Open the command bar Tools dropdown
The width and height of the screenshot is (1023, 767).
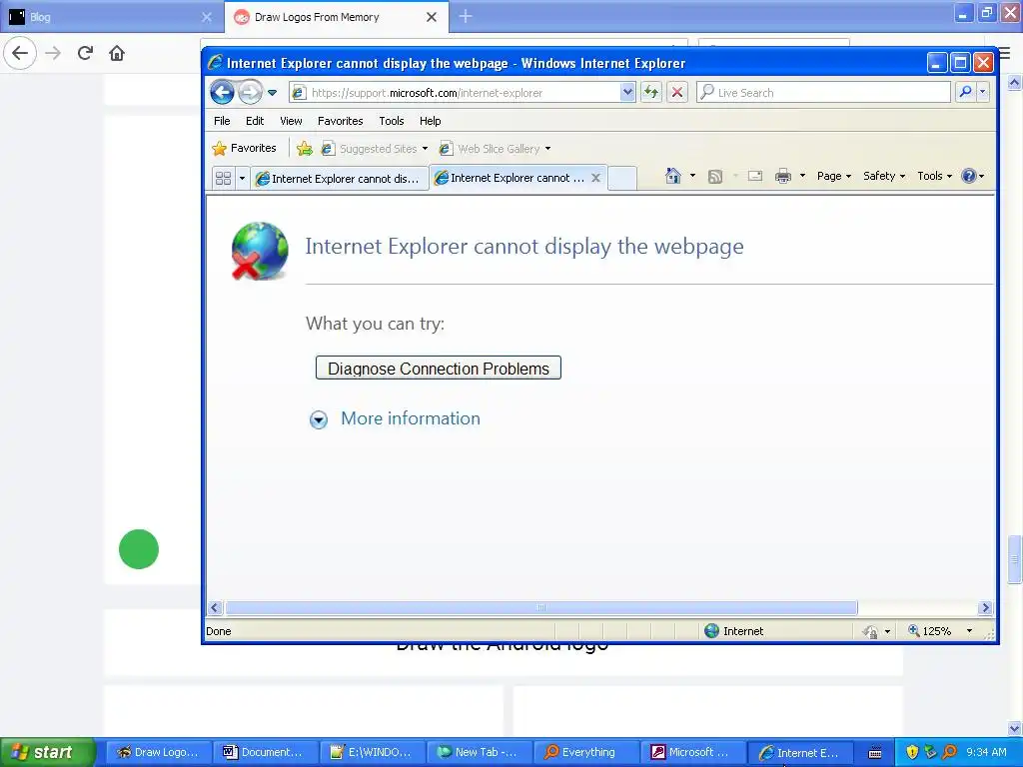934,176
